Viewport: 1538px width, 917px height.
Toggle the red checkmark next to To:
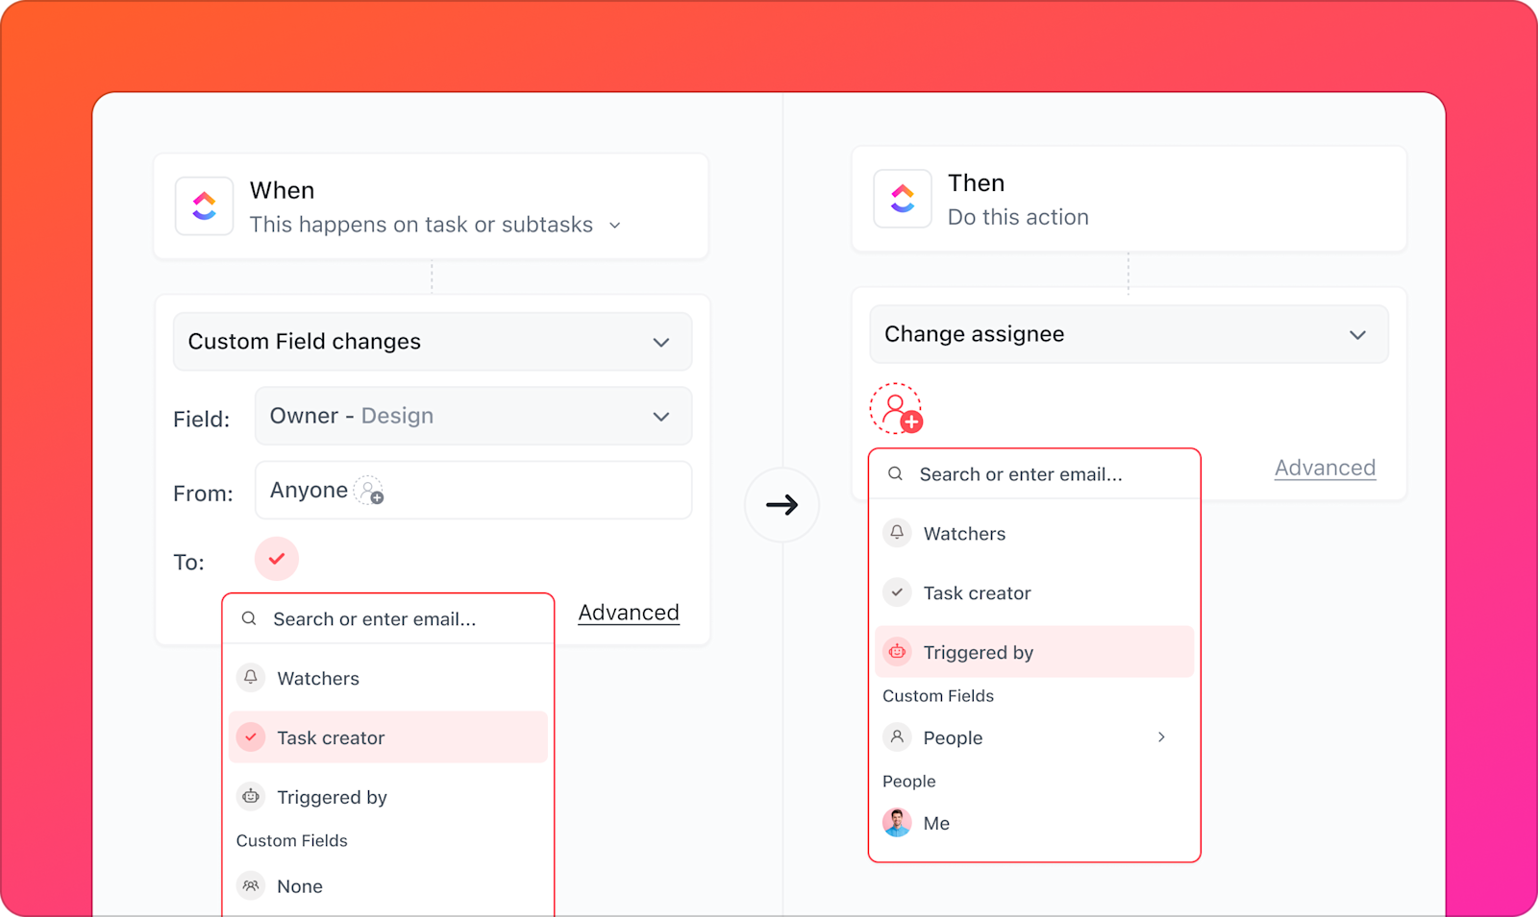point(276,558)
